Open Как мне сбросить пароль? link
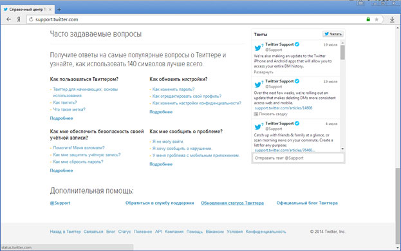401x251 pixels. [x=78, y=162]
